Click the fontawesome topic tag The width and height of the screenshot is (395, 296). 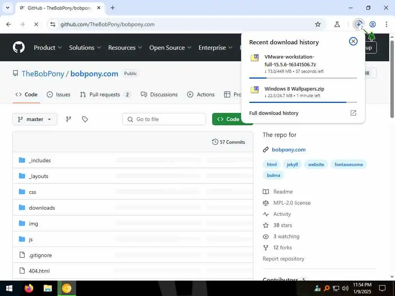[349, 164]
